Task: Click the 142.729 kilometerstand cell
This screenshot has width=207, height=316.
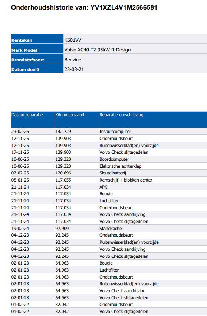Action: pos(63,132)
